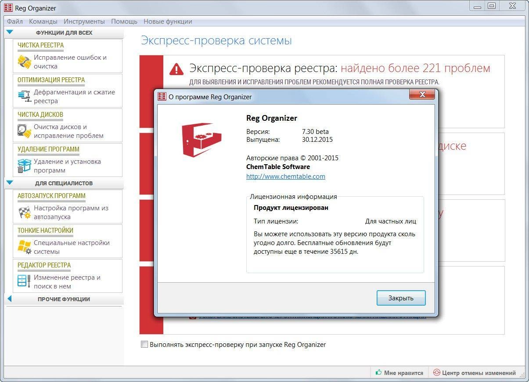The image size is (529, 382).
Task: Click the thumbs-up icon in status bar
Action: pyautogui.click(x=378, y=373)
